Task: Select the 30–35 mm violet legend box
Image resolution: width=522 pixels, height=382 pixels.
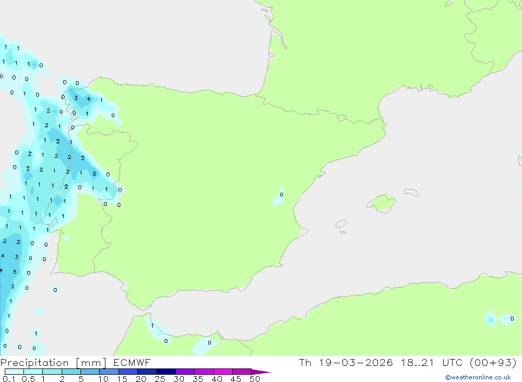Action: click(x=185, y=372)
